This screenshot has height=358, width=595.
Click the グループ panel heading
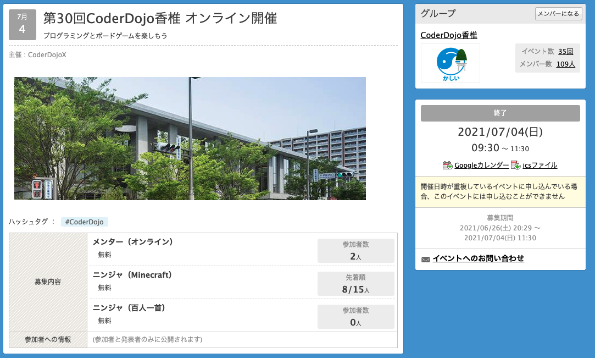point(438,13)
